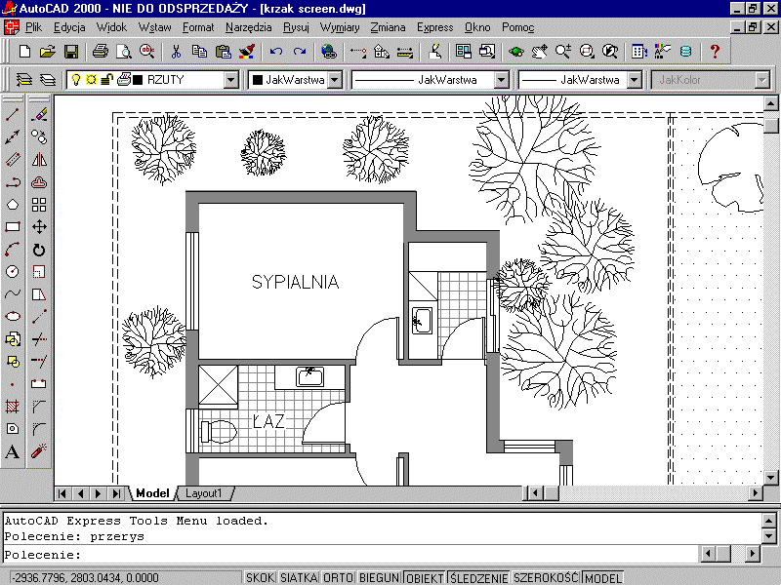Expand the JakWarstwa lineweight dropdown
781x585 pixels.
tap(634, 80)
